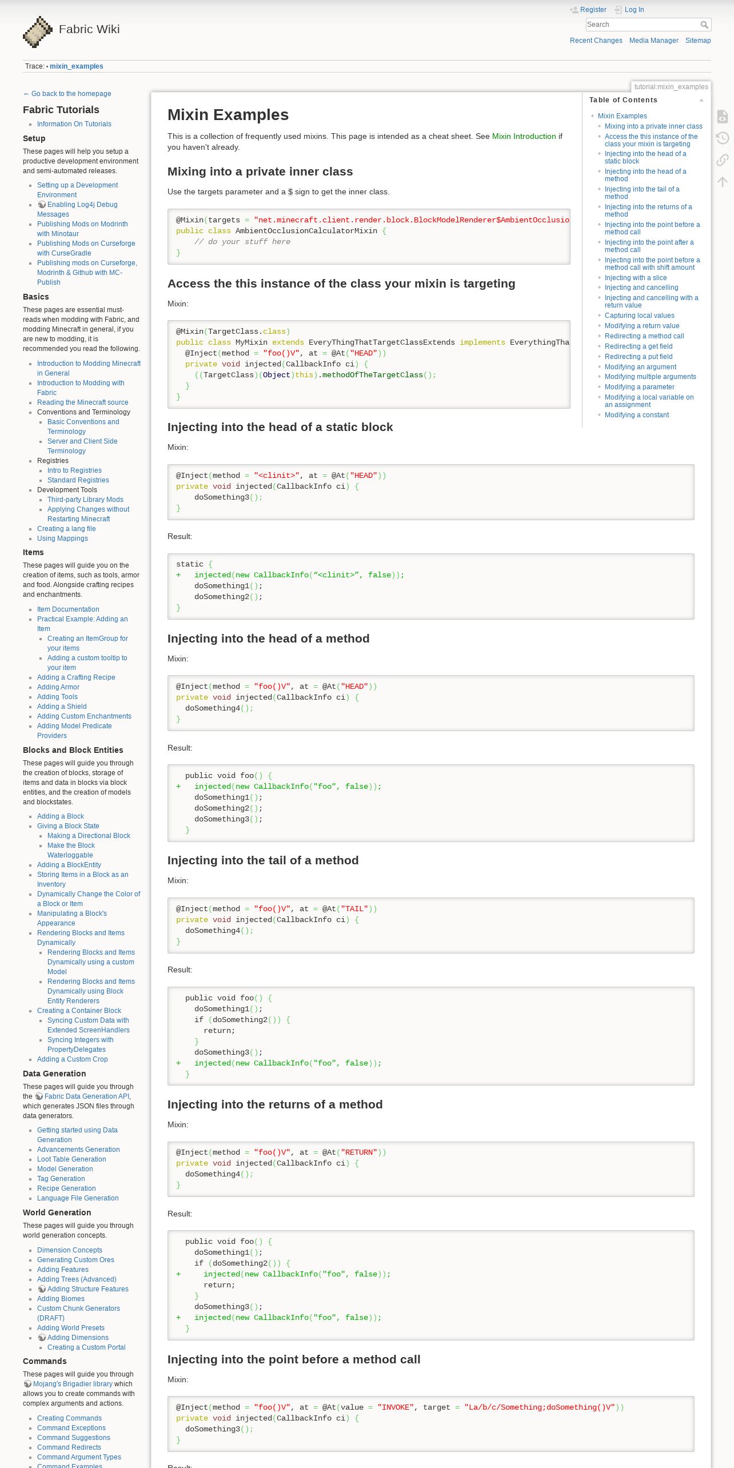Open the Sitemap
The width and height of the screenshot is (734, 1468).
click(x=698, y=41)
